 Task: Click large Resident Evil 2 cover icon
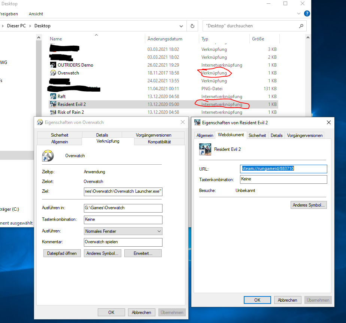[x=205, y=149]
